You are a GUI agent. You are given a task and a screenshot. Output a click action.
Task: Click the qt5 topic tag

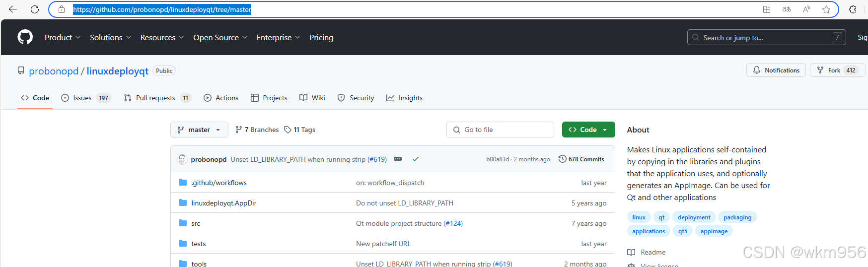(x=683, y=231)
